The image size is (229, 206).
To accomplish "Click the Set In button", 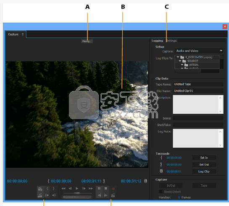I will point(204,158).
